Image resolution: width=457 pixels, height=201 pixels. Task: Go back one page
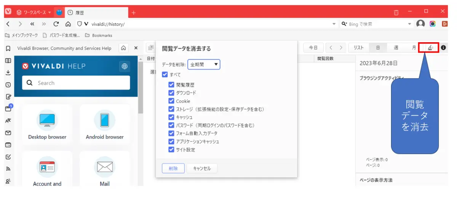[x=8, y=24]
